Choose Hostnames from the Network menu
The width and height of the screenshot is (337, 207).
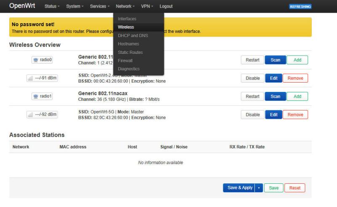(x=139, y=44)
